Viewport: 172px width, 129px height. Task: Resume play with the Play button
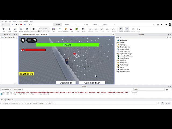[13, 24]
